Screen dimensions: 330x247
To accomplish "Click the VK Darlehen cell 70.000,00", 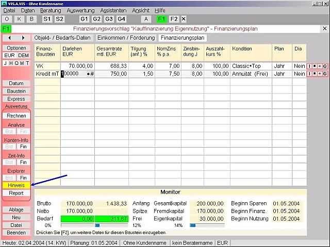I will click(77, 66).
